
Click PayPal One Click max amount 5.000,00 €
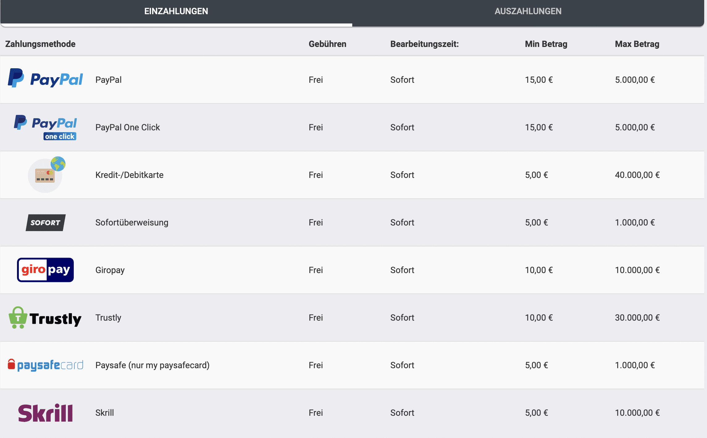[x=635, y=128]
